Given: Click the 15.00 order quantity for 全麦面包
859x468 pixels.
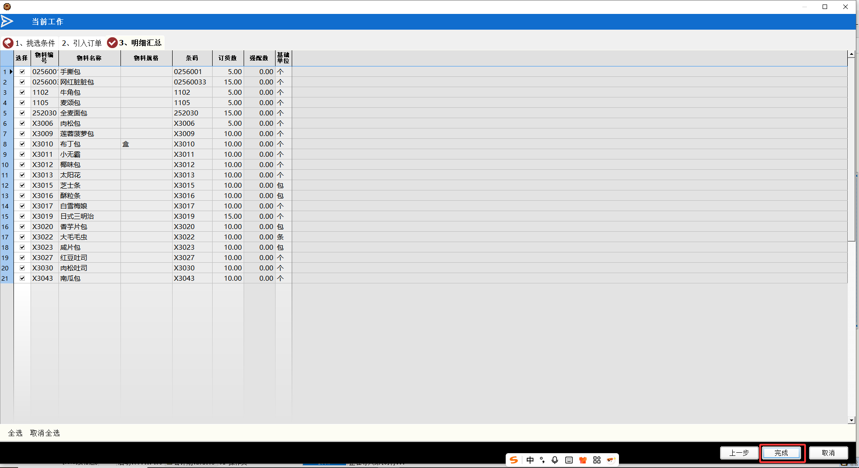Looking at the screenshot, I should 228,113.
